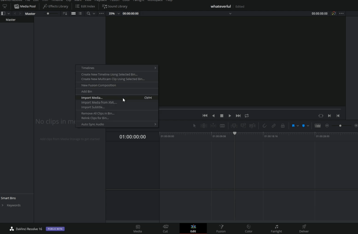Toggle the bin list sidebar icon
The image size is (358, 234).
(3, 14)
